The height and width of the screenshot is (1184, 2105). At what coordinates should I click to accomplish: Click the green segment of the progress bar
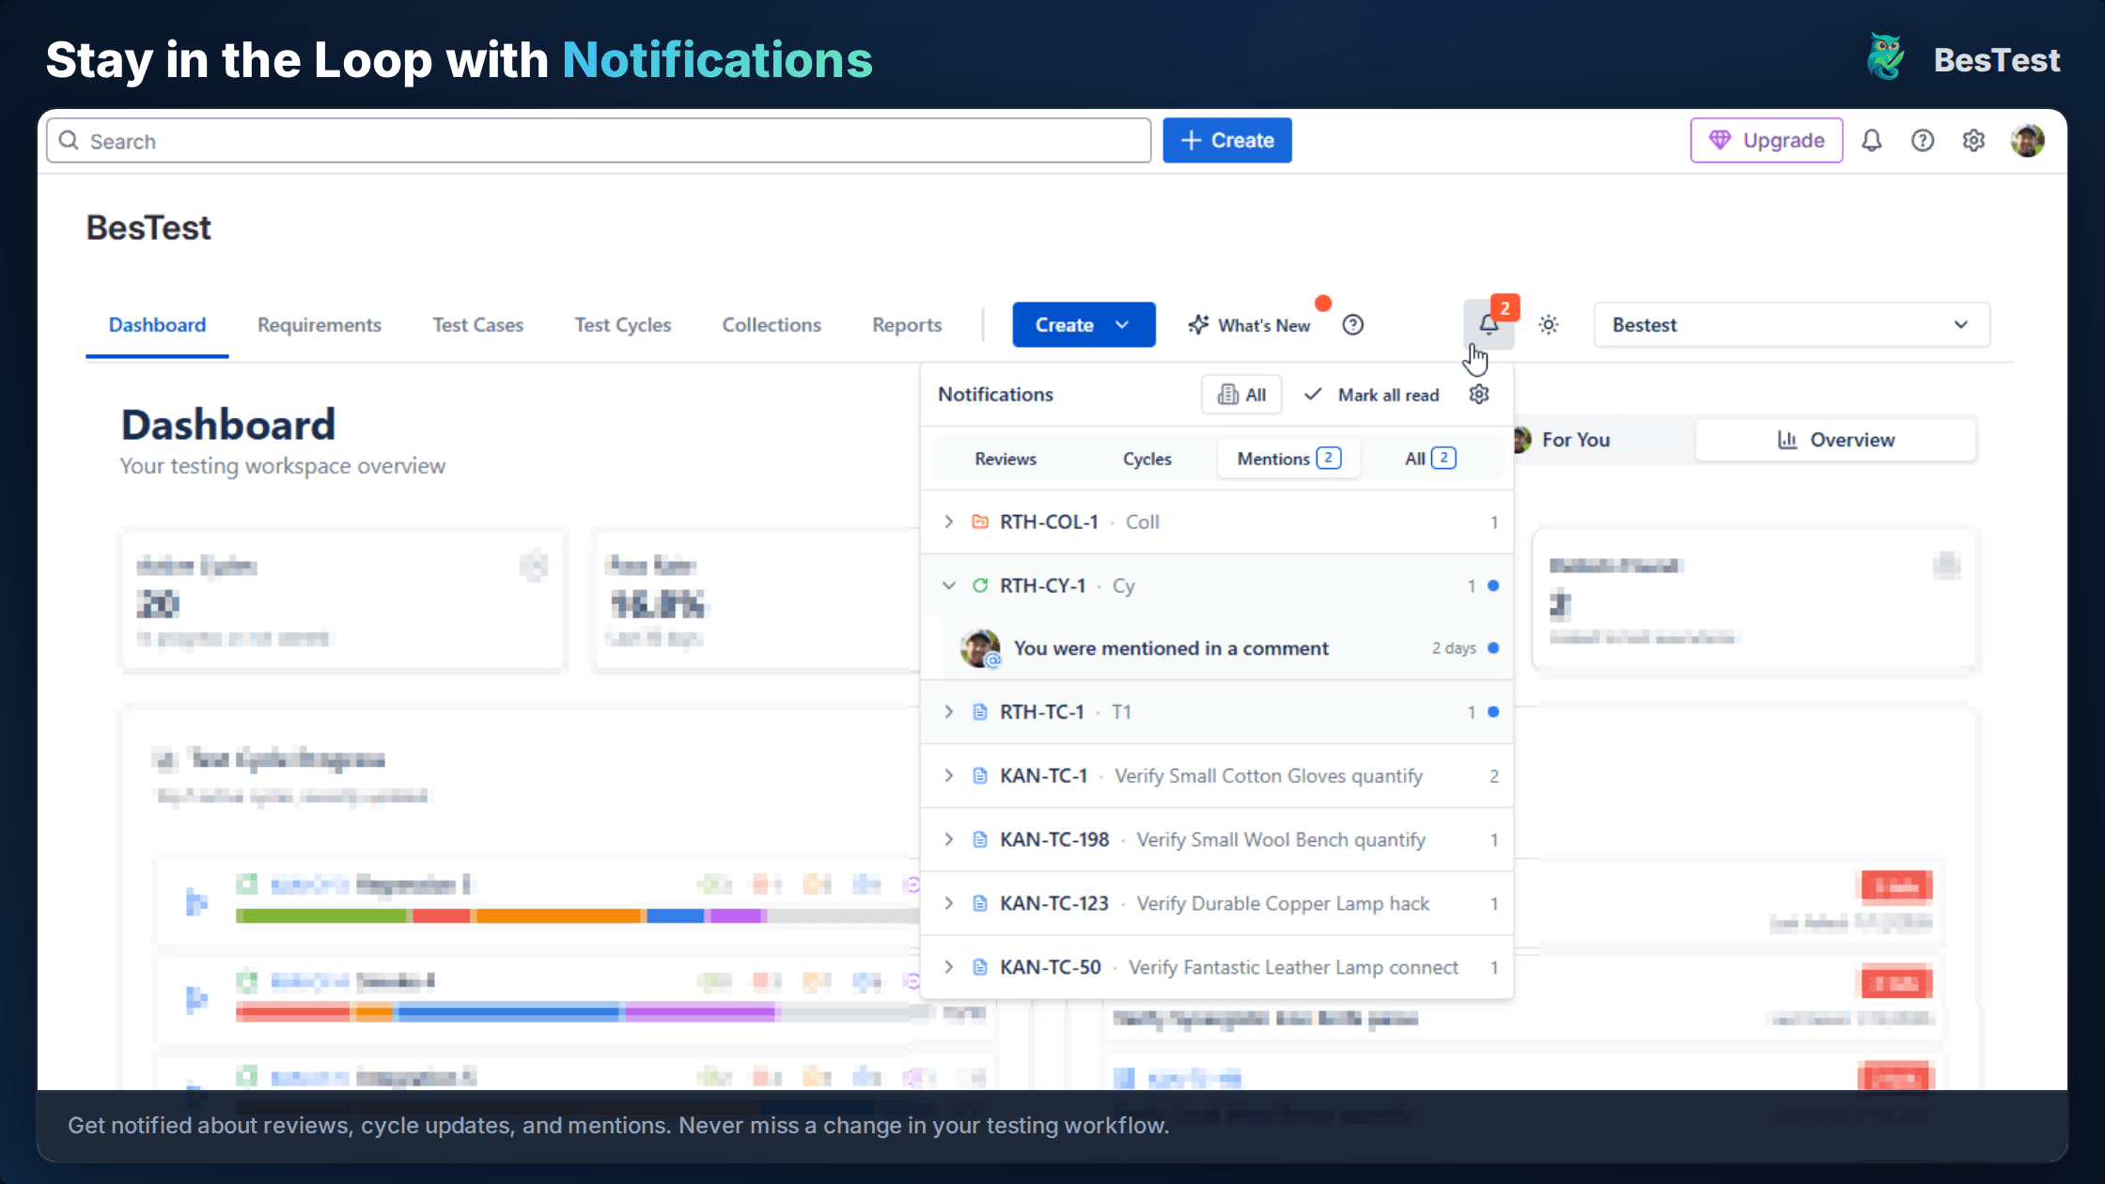pos(320,914)
